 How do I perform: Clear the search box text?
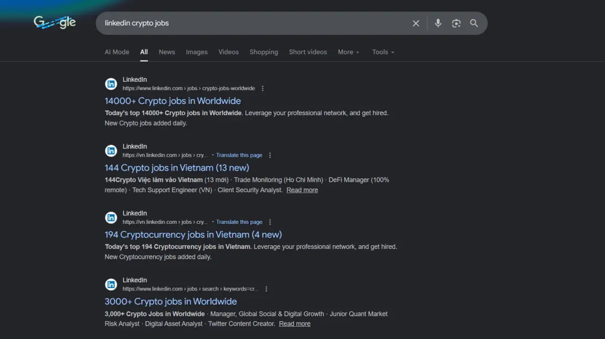pos(416,23)
